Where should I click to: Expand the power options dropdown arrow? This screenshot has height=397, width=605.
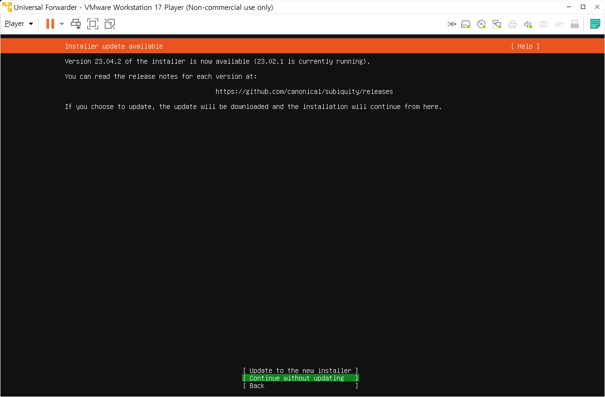click(x=62, y=24)
